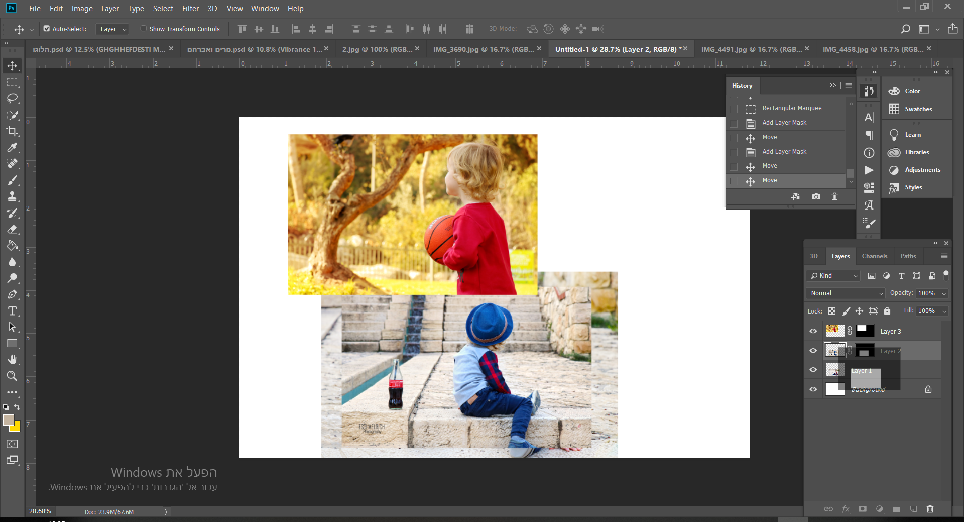Open the Image menu

82,9
